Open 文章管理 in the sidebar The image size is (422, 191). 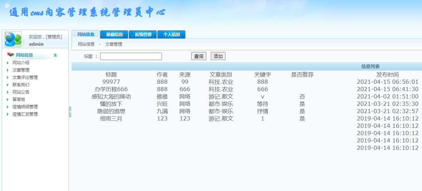click(21, 70)
